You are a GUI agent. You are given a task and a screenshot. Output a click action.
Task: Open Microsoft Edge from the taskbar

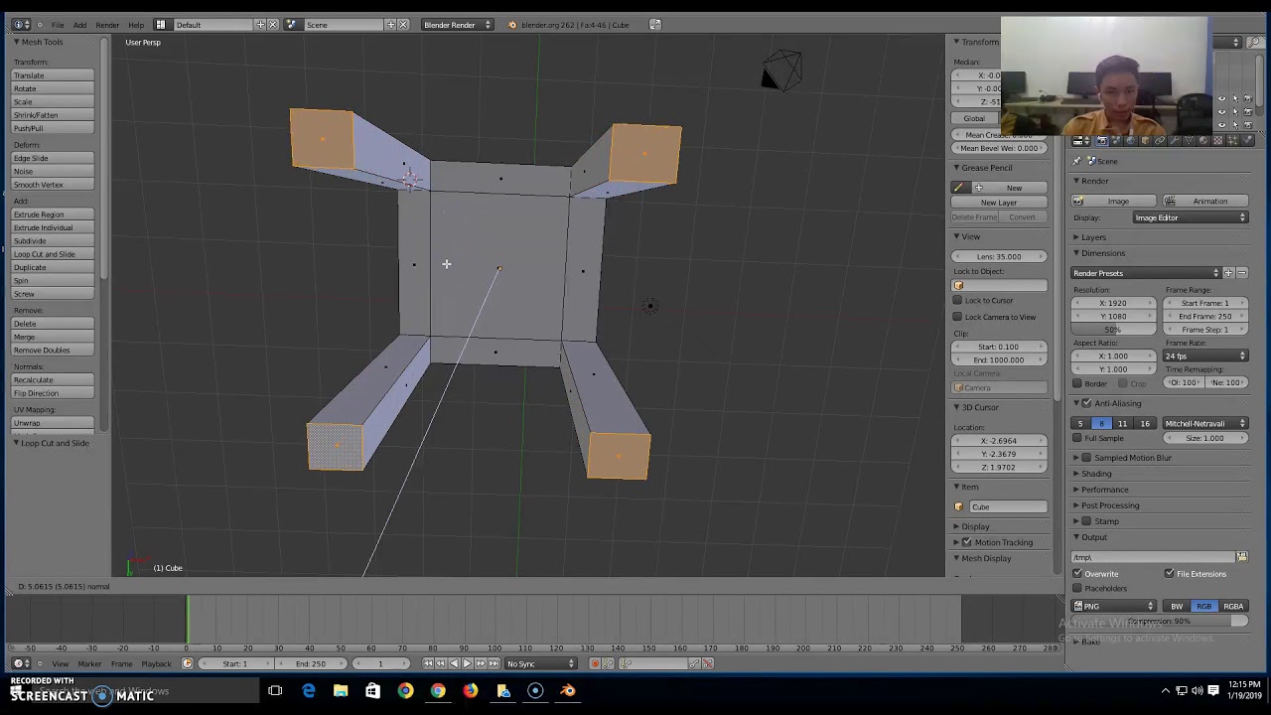(x=308, y=691)
